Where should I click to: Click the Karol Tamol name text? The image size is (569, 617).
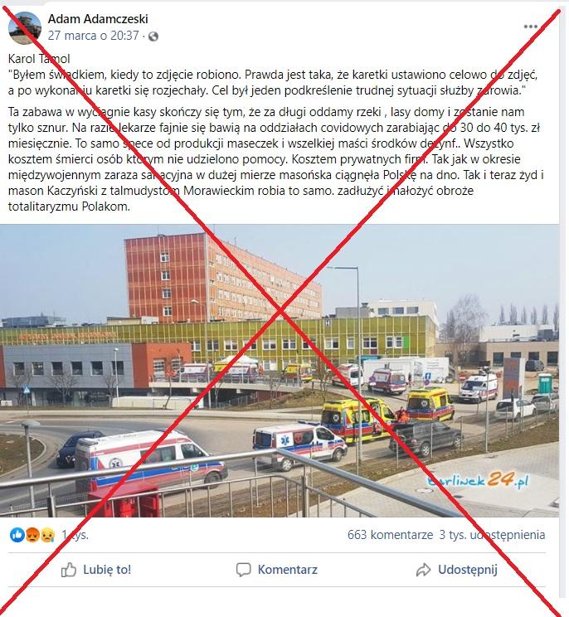click(39, 59)
